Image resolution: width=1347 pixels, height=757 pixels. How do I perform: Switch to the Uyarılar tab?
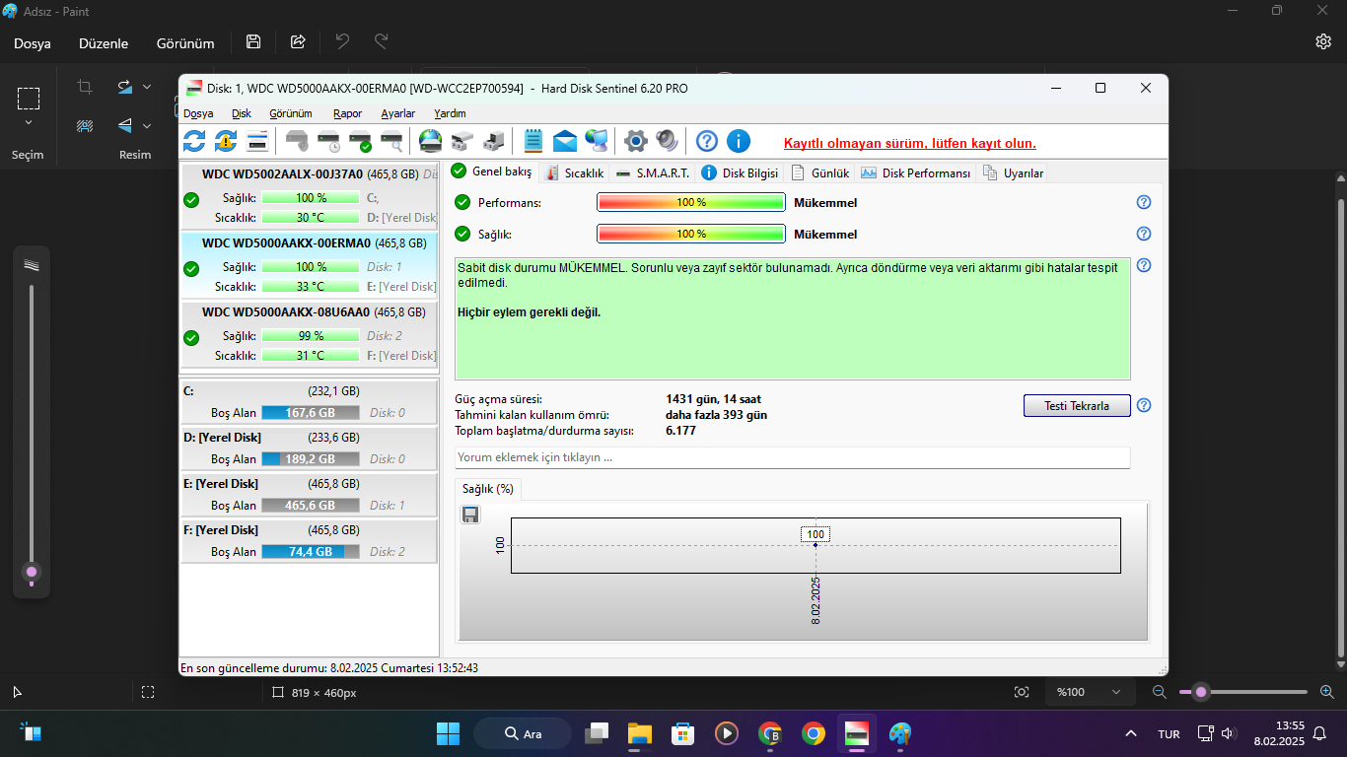(x=1014, y=172)
